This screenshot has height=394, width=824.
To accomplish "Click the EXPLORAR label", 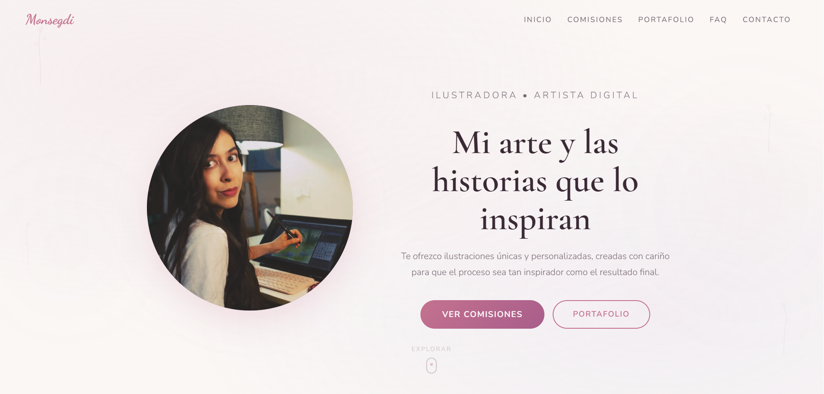I will tap(431, 349).
